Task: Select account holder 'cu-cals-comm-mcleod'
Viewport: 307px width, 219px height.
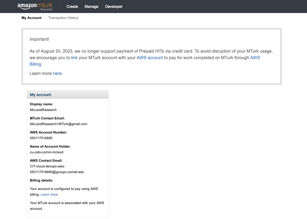Action: [47, 152]
